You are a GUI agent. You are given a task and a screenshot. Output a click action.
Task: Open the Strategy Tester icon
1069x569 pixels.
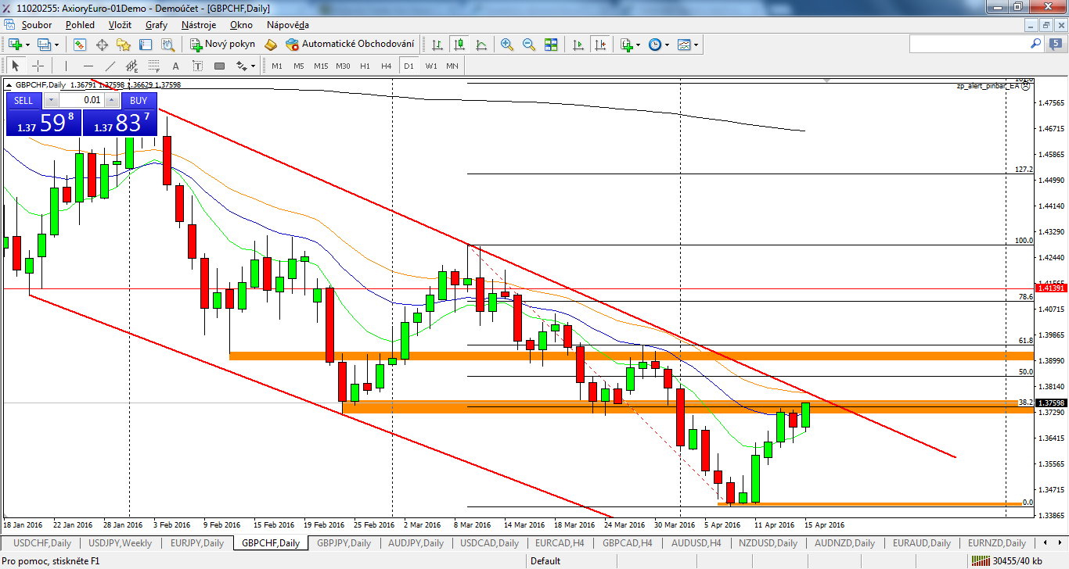pyautogui.click(x=167, y=45)
